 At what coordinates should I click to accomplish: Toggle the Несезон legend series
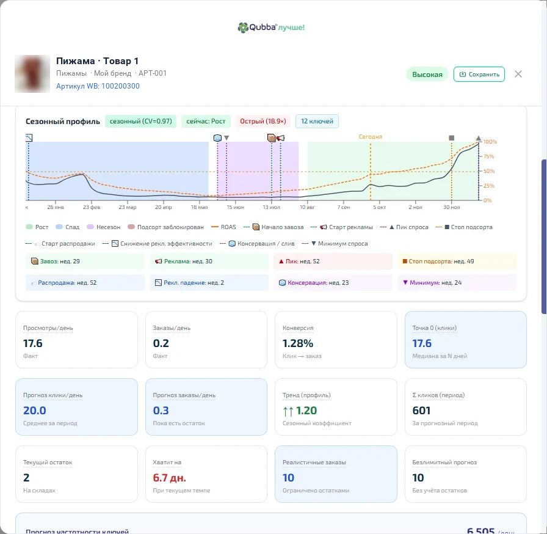(104, 227)
